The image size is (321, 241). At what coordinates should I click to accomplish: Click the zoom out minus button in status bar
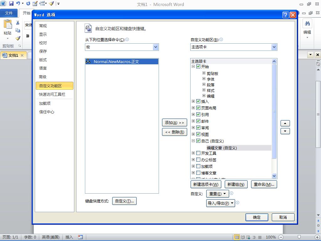pos(281,237)
